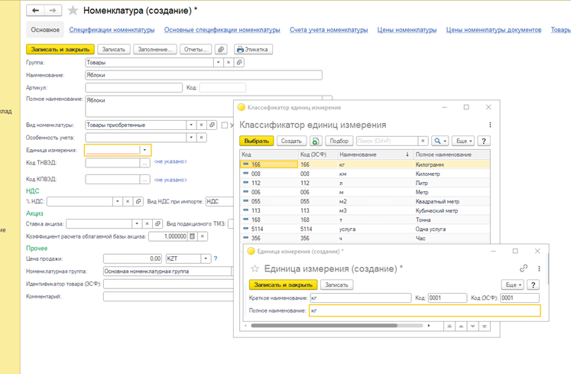Open the help question button in classifier toolbar
571x374 pixels.
point(484,141)
